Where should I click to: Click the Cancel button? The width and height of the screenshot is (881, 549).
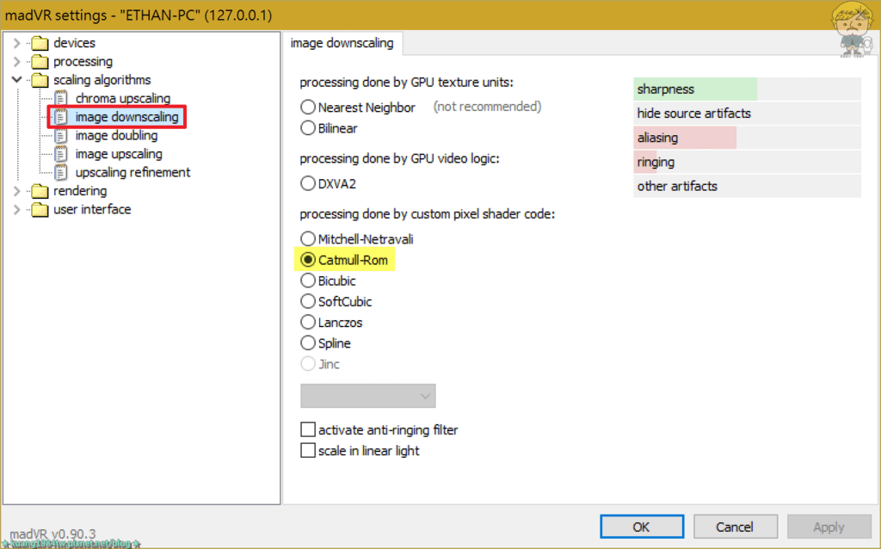click(735, 527)
